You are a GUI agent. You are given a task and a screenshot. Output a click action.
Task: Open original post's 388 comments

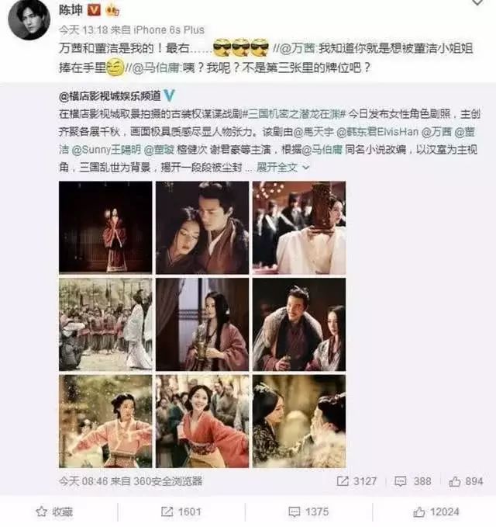(413, 481)
